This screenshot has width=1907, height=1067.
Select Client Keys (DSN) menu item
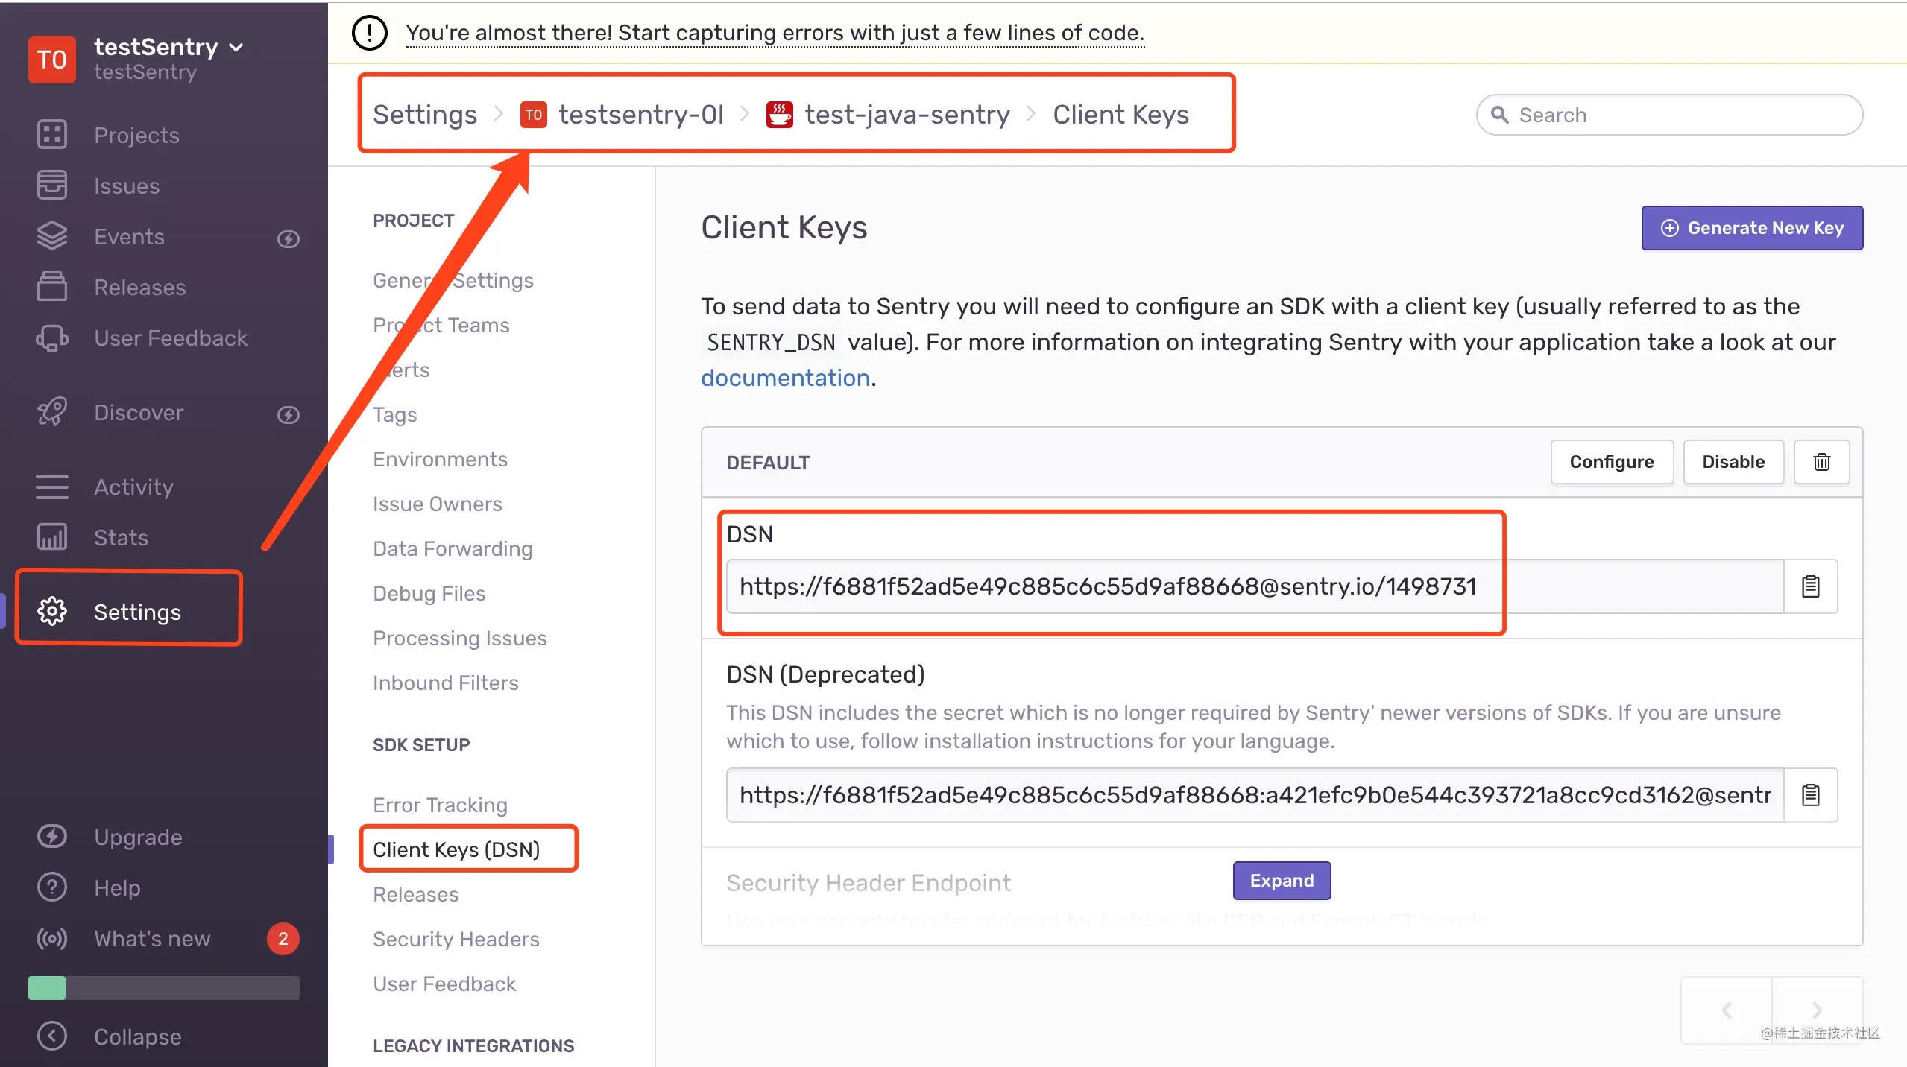point(456,849)
